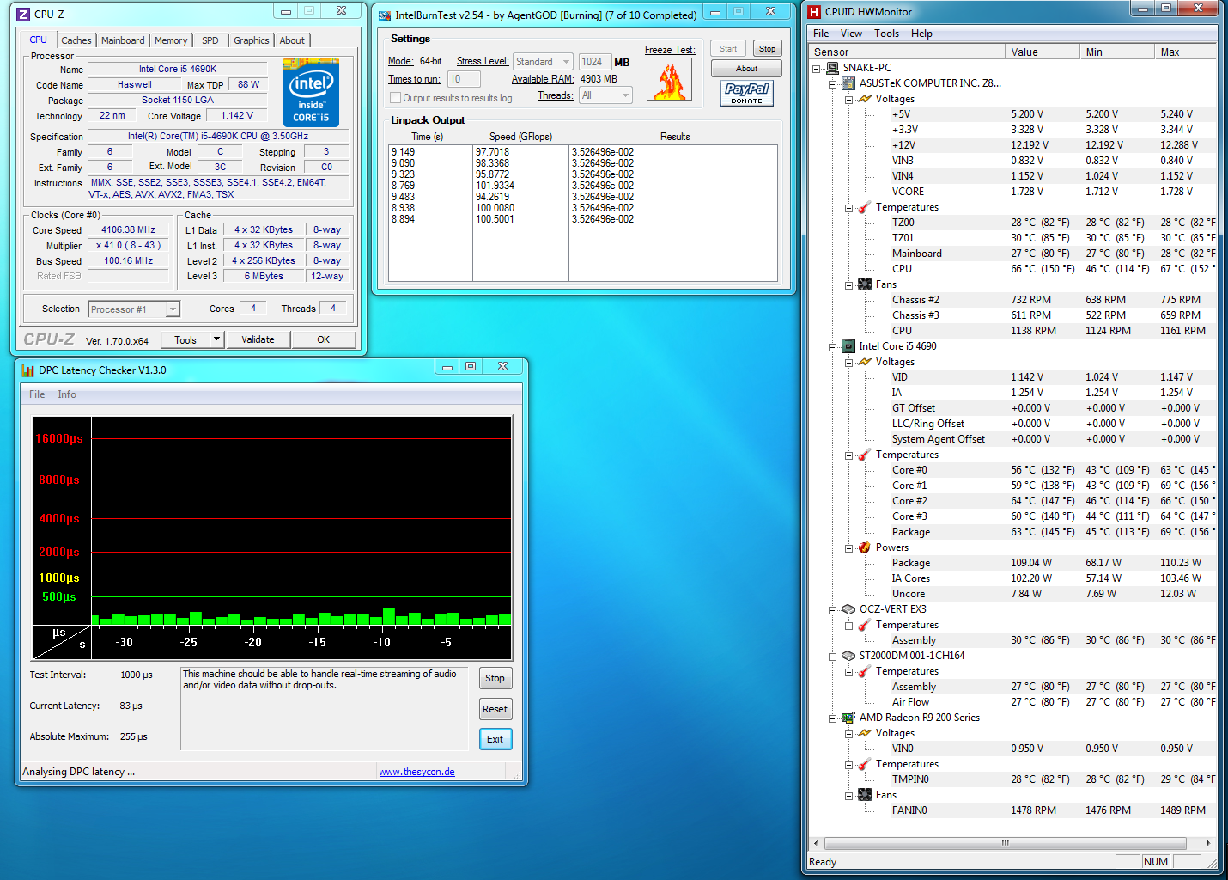This screenshot has height=880, width=1228.
Task: Stop the IntelBurnTest run
Action: (x=767, y=49)
